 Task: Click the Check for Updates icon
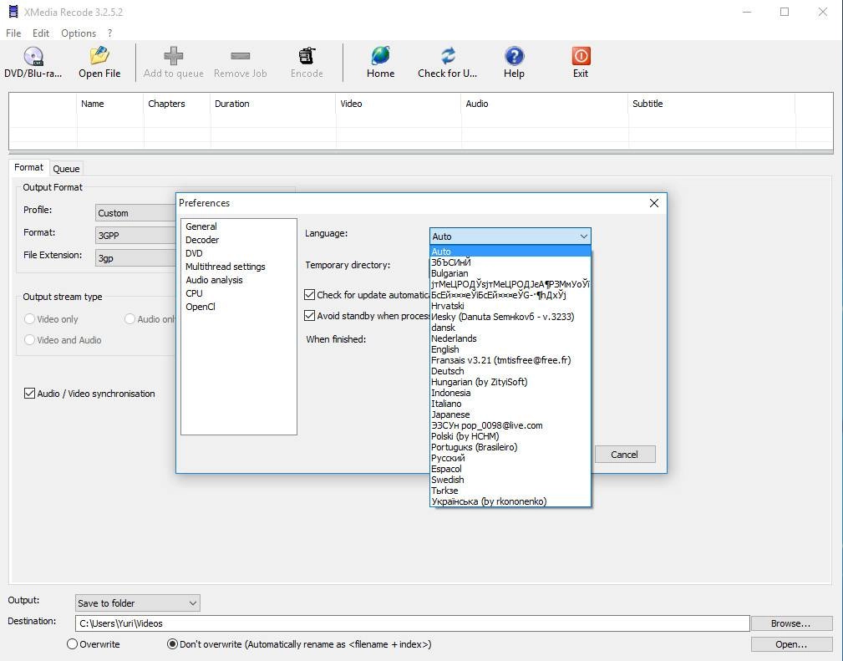pyautogui.click(x=448, y=57)
